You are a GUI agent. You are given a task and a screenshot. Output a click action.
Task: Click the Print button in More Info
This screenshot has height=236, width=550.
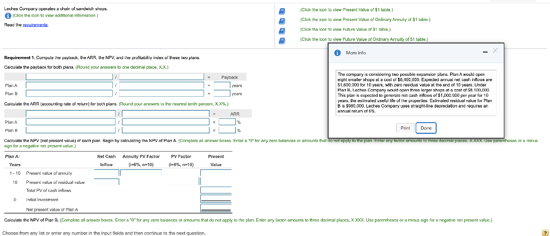coord(405,128)
